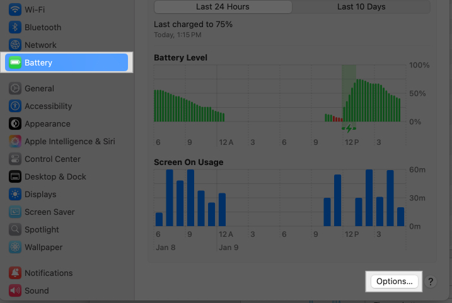
Task: Click the 'Battery Level' heading
Action: pos(180,57)
